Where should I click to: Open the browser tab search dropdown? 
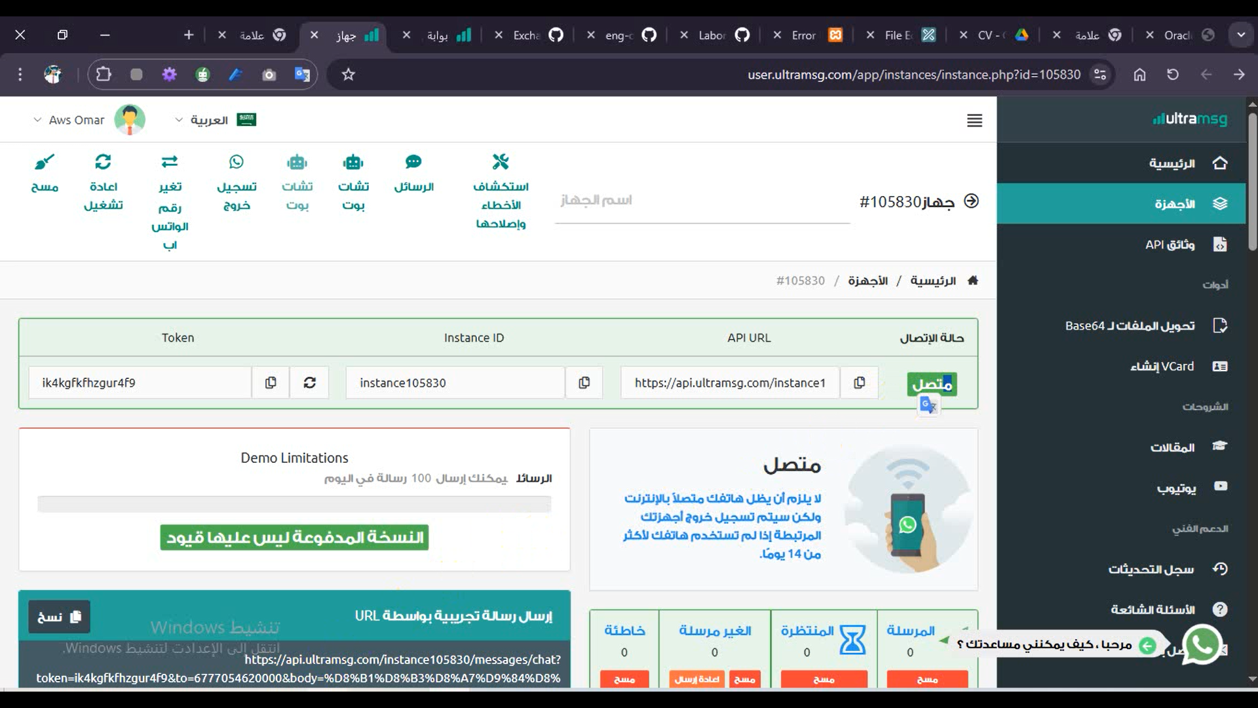tap(1241, 35)
